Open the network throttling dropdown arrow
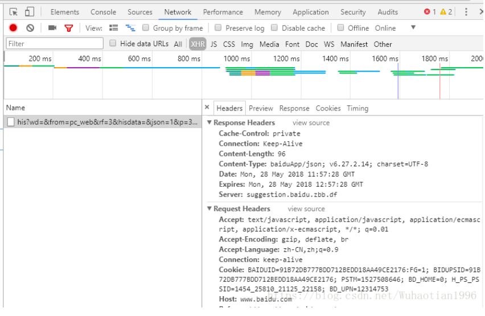485x316 pixels. point(413,27)
